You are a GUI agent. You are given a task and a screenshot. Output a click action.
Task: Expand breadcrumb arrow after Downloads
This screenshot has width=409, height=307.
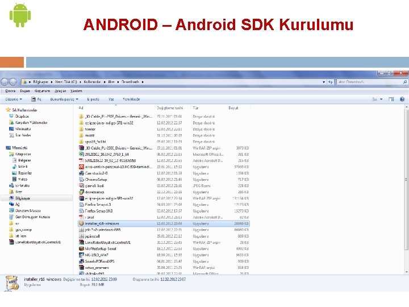[143, 82]
